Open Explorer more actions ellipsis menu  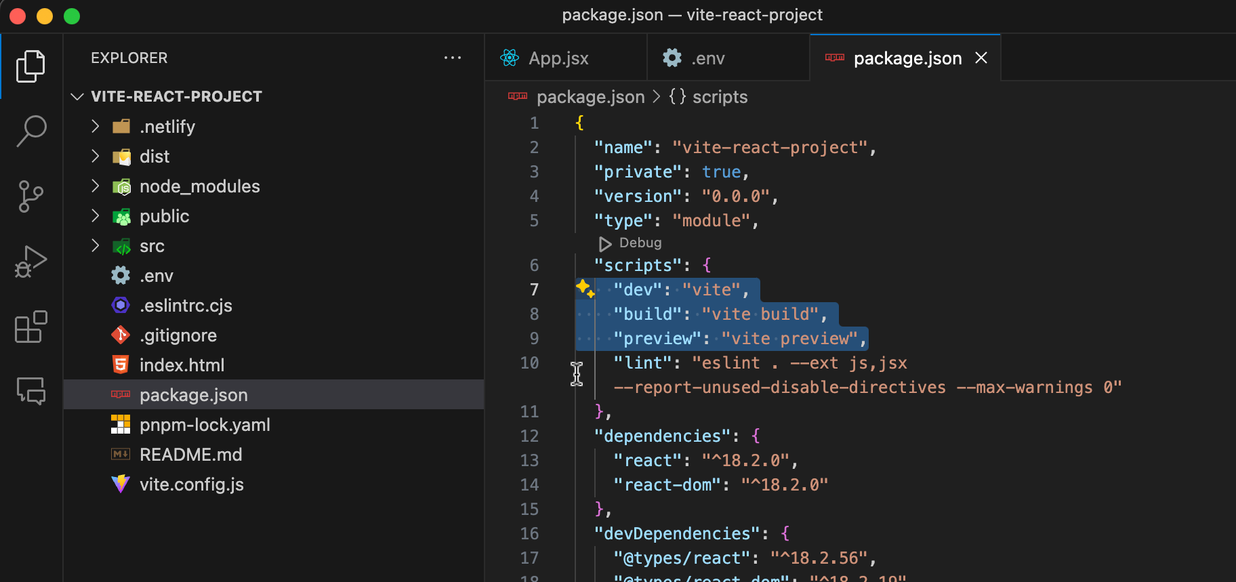coord(453,58)
